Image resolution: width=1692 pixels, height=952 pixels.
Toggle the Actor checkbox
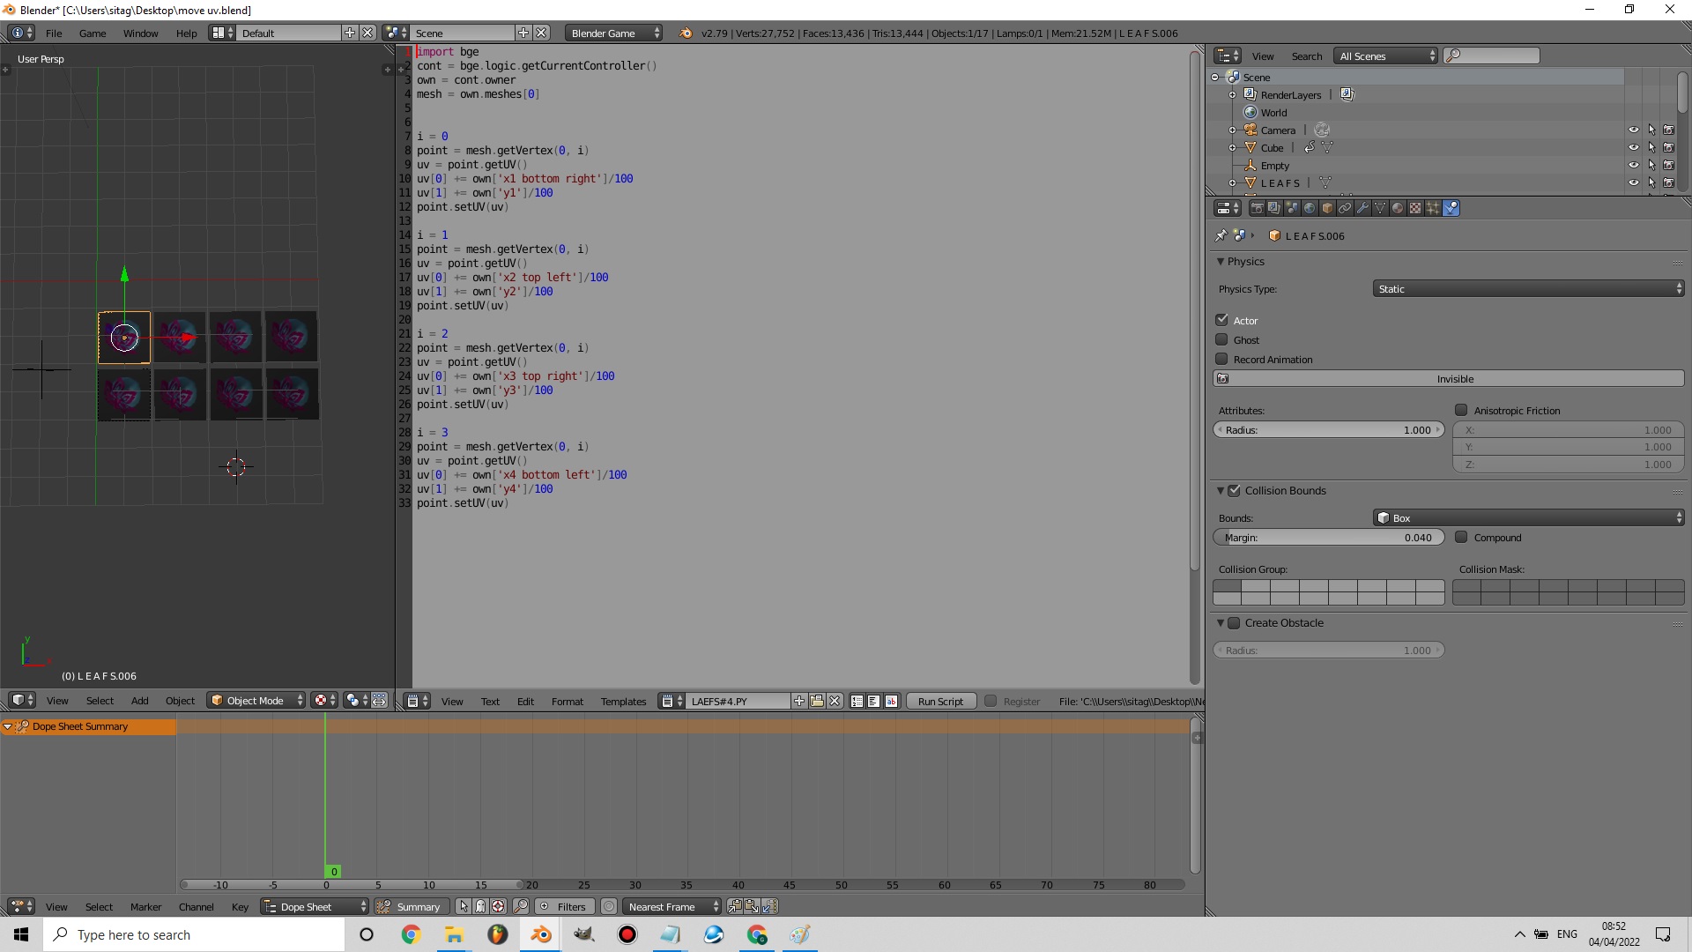point(1221,320)
